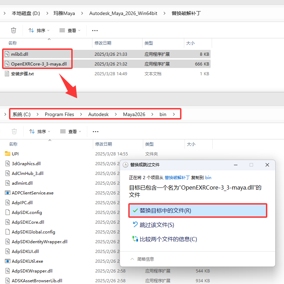Click the mlib0.dll file icon
This screenshot has width=284, height=284.
(x=7, y=54)
